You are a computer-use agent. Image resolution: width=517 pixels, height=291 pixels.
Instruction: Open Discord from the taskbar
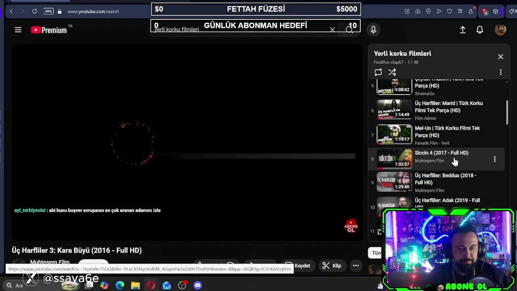[x=198, y=285]
